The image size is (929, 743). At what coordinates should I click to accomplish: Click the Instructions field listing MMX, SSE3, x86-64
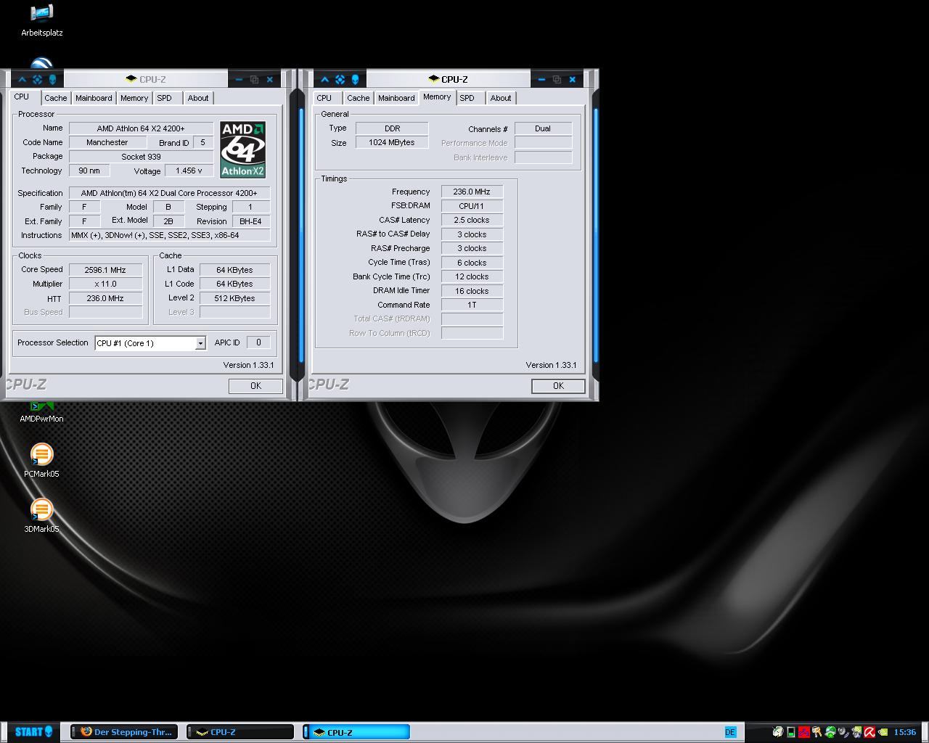point(169,235)
